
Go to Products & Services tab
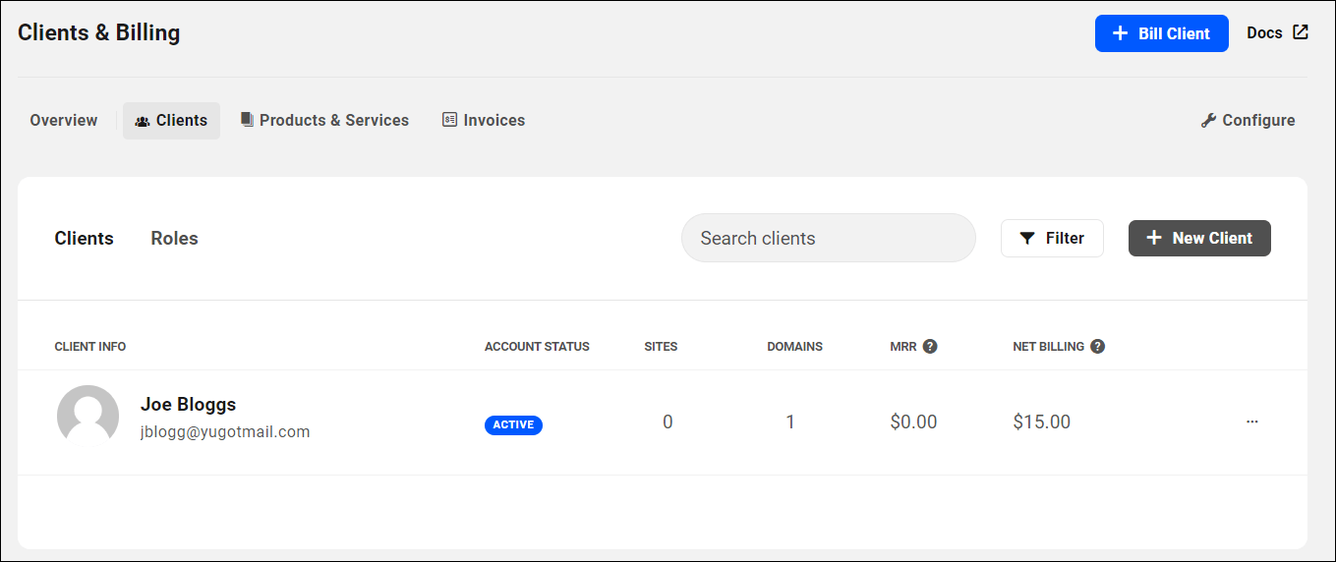[324, 120]
